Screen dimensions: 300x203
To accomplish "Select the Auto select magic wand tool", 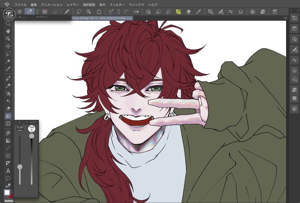I will (8, 61).
